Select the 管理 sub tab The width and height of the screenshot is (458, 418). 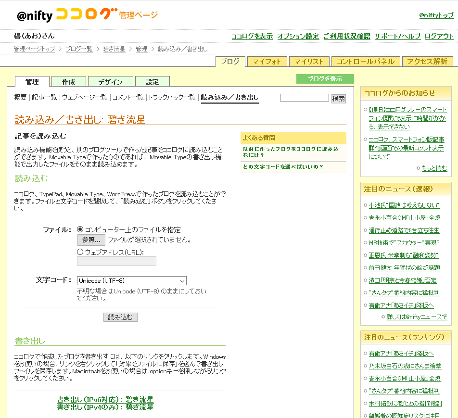point(32,81)
